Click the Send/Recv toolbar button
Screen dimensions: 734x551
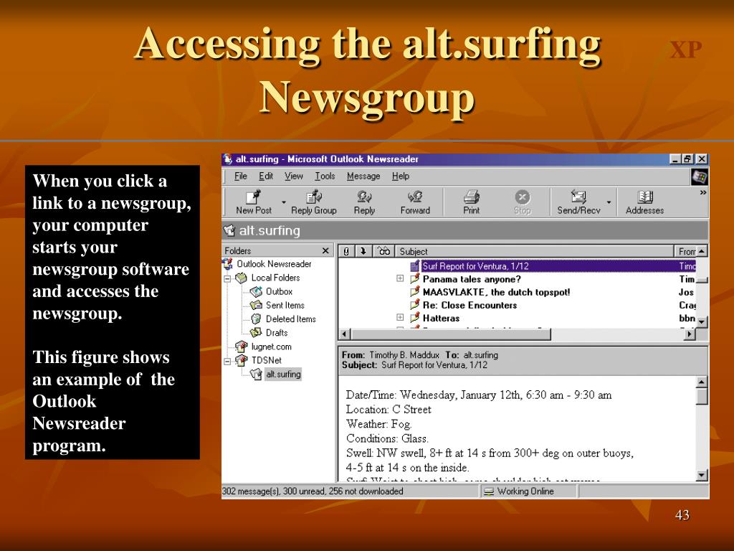tap(578, 202)
